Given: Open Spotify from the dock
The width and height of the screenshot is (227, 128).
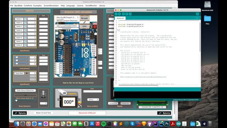Looking at the screenshot, I should click(x=104, y=124).
